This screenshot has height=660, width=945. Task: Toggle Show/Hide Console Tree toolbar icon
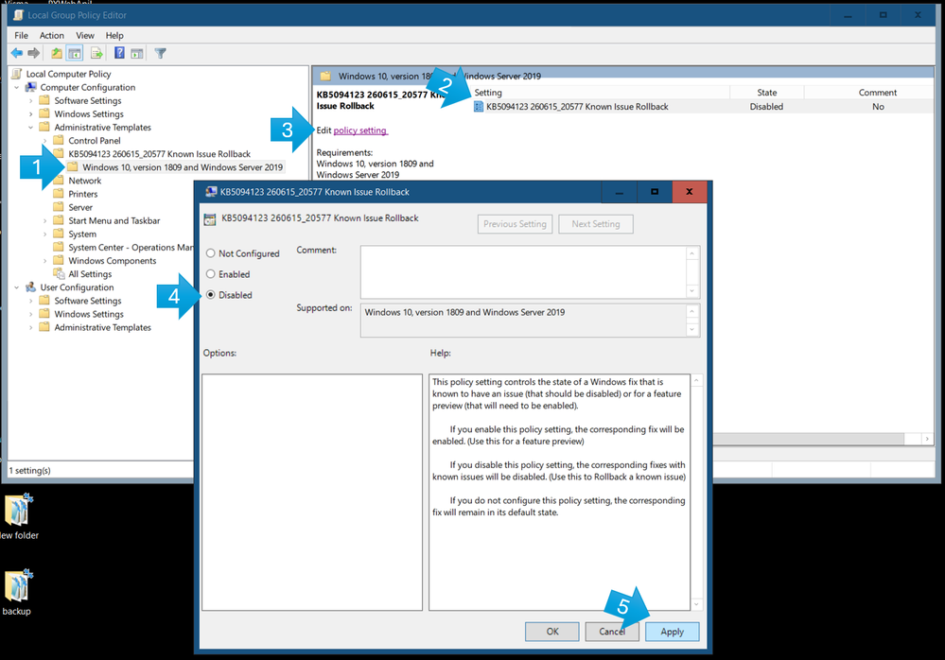pos(75,53)
